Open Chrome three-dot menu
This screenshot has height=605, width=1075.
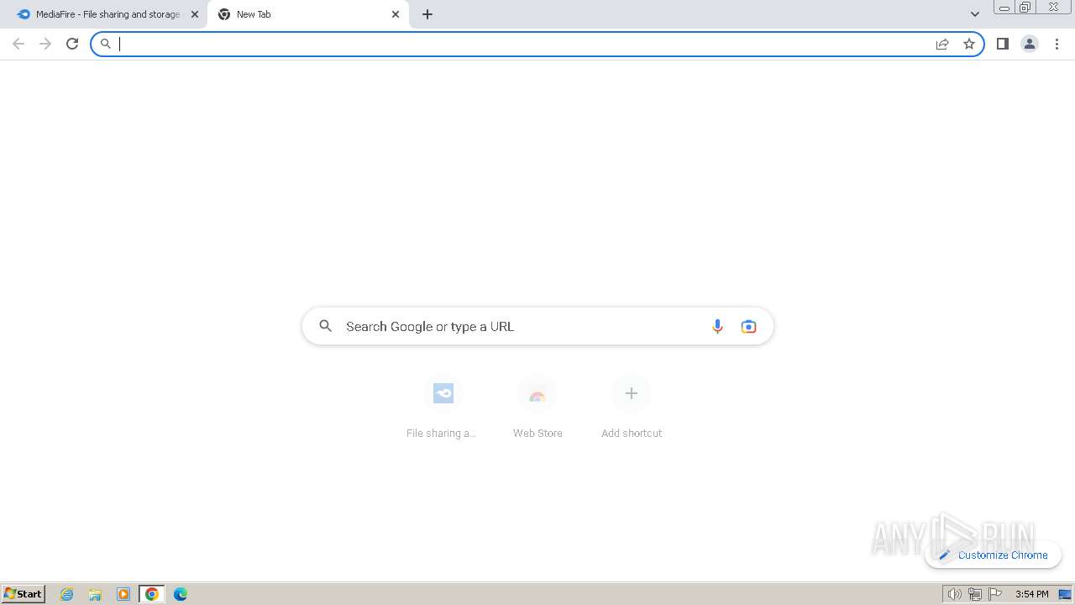coord(1057,44)
